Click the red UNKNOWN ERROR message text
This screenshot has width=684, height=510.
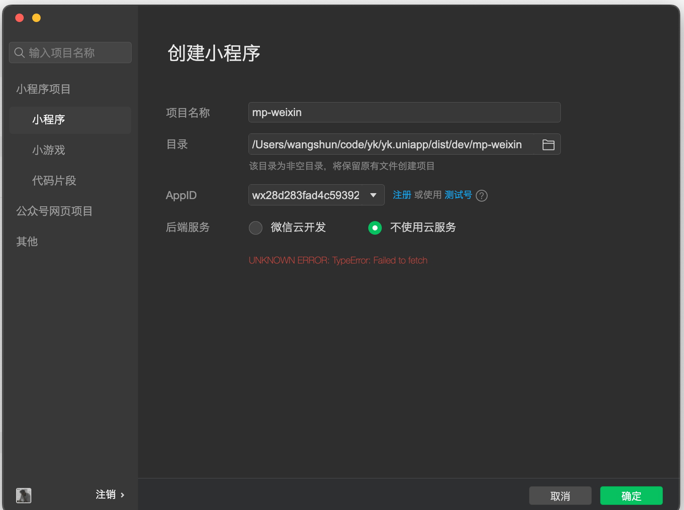pyautogui.click(x=338, y=261)
